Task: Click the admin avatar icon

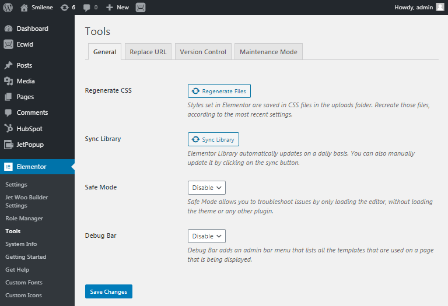Action: (440, 7)
